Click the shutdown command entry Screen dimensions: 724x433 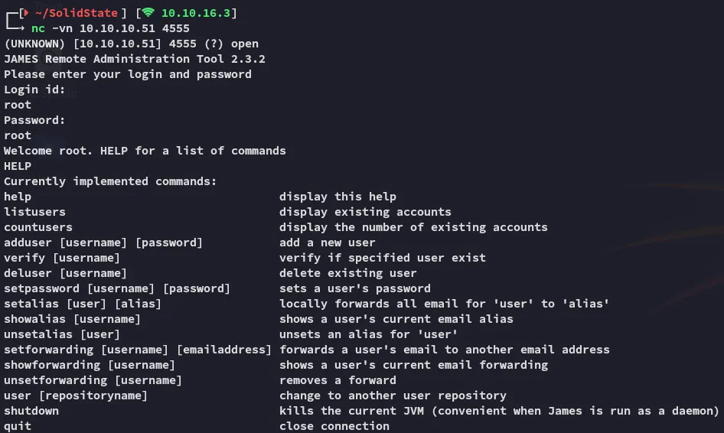(x=31, y=411)
